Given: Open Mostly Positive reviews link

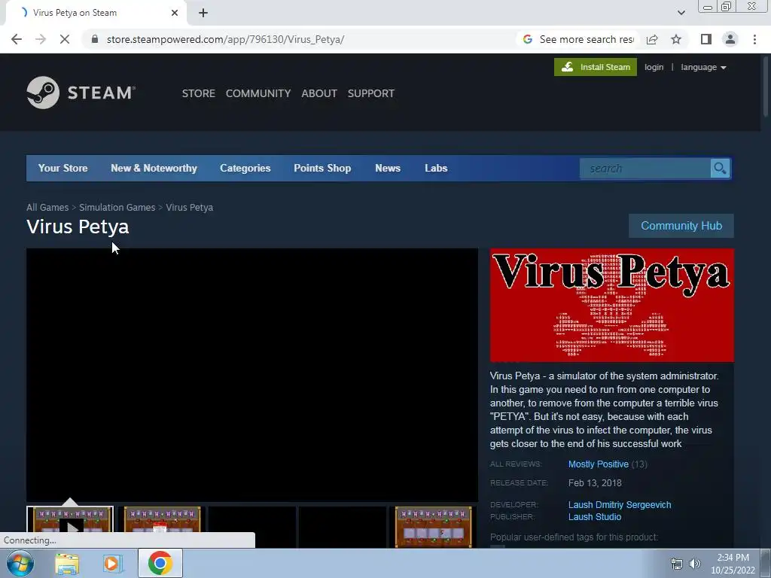Looking at the screenshot, I should [599, 464].
